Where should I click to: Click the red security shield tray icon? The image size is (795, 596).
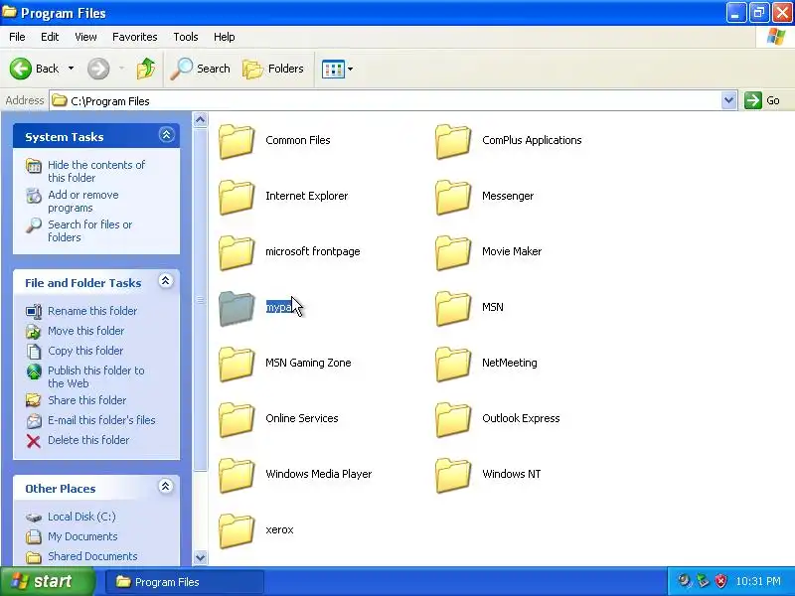[x=720, y=581]
